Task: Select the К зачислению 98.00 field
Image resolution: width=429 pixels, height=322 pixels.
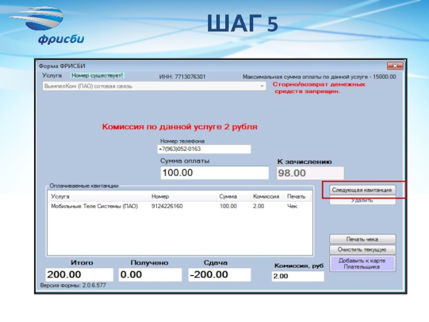Action: [310, 173]
